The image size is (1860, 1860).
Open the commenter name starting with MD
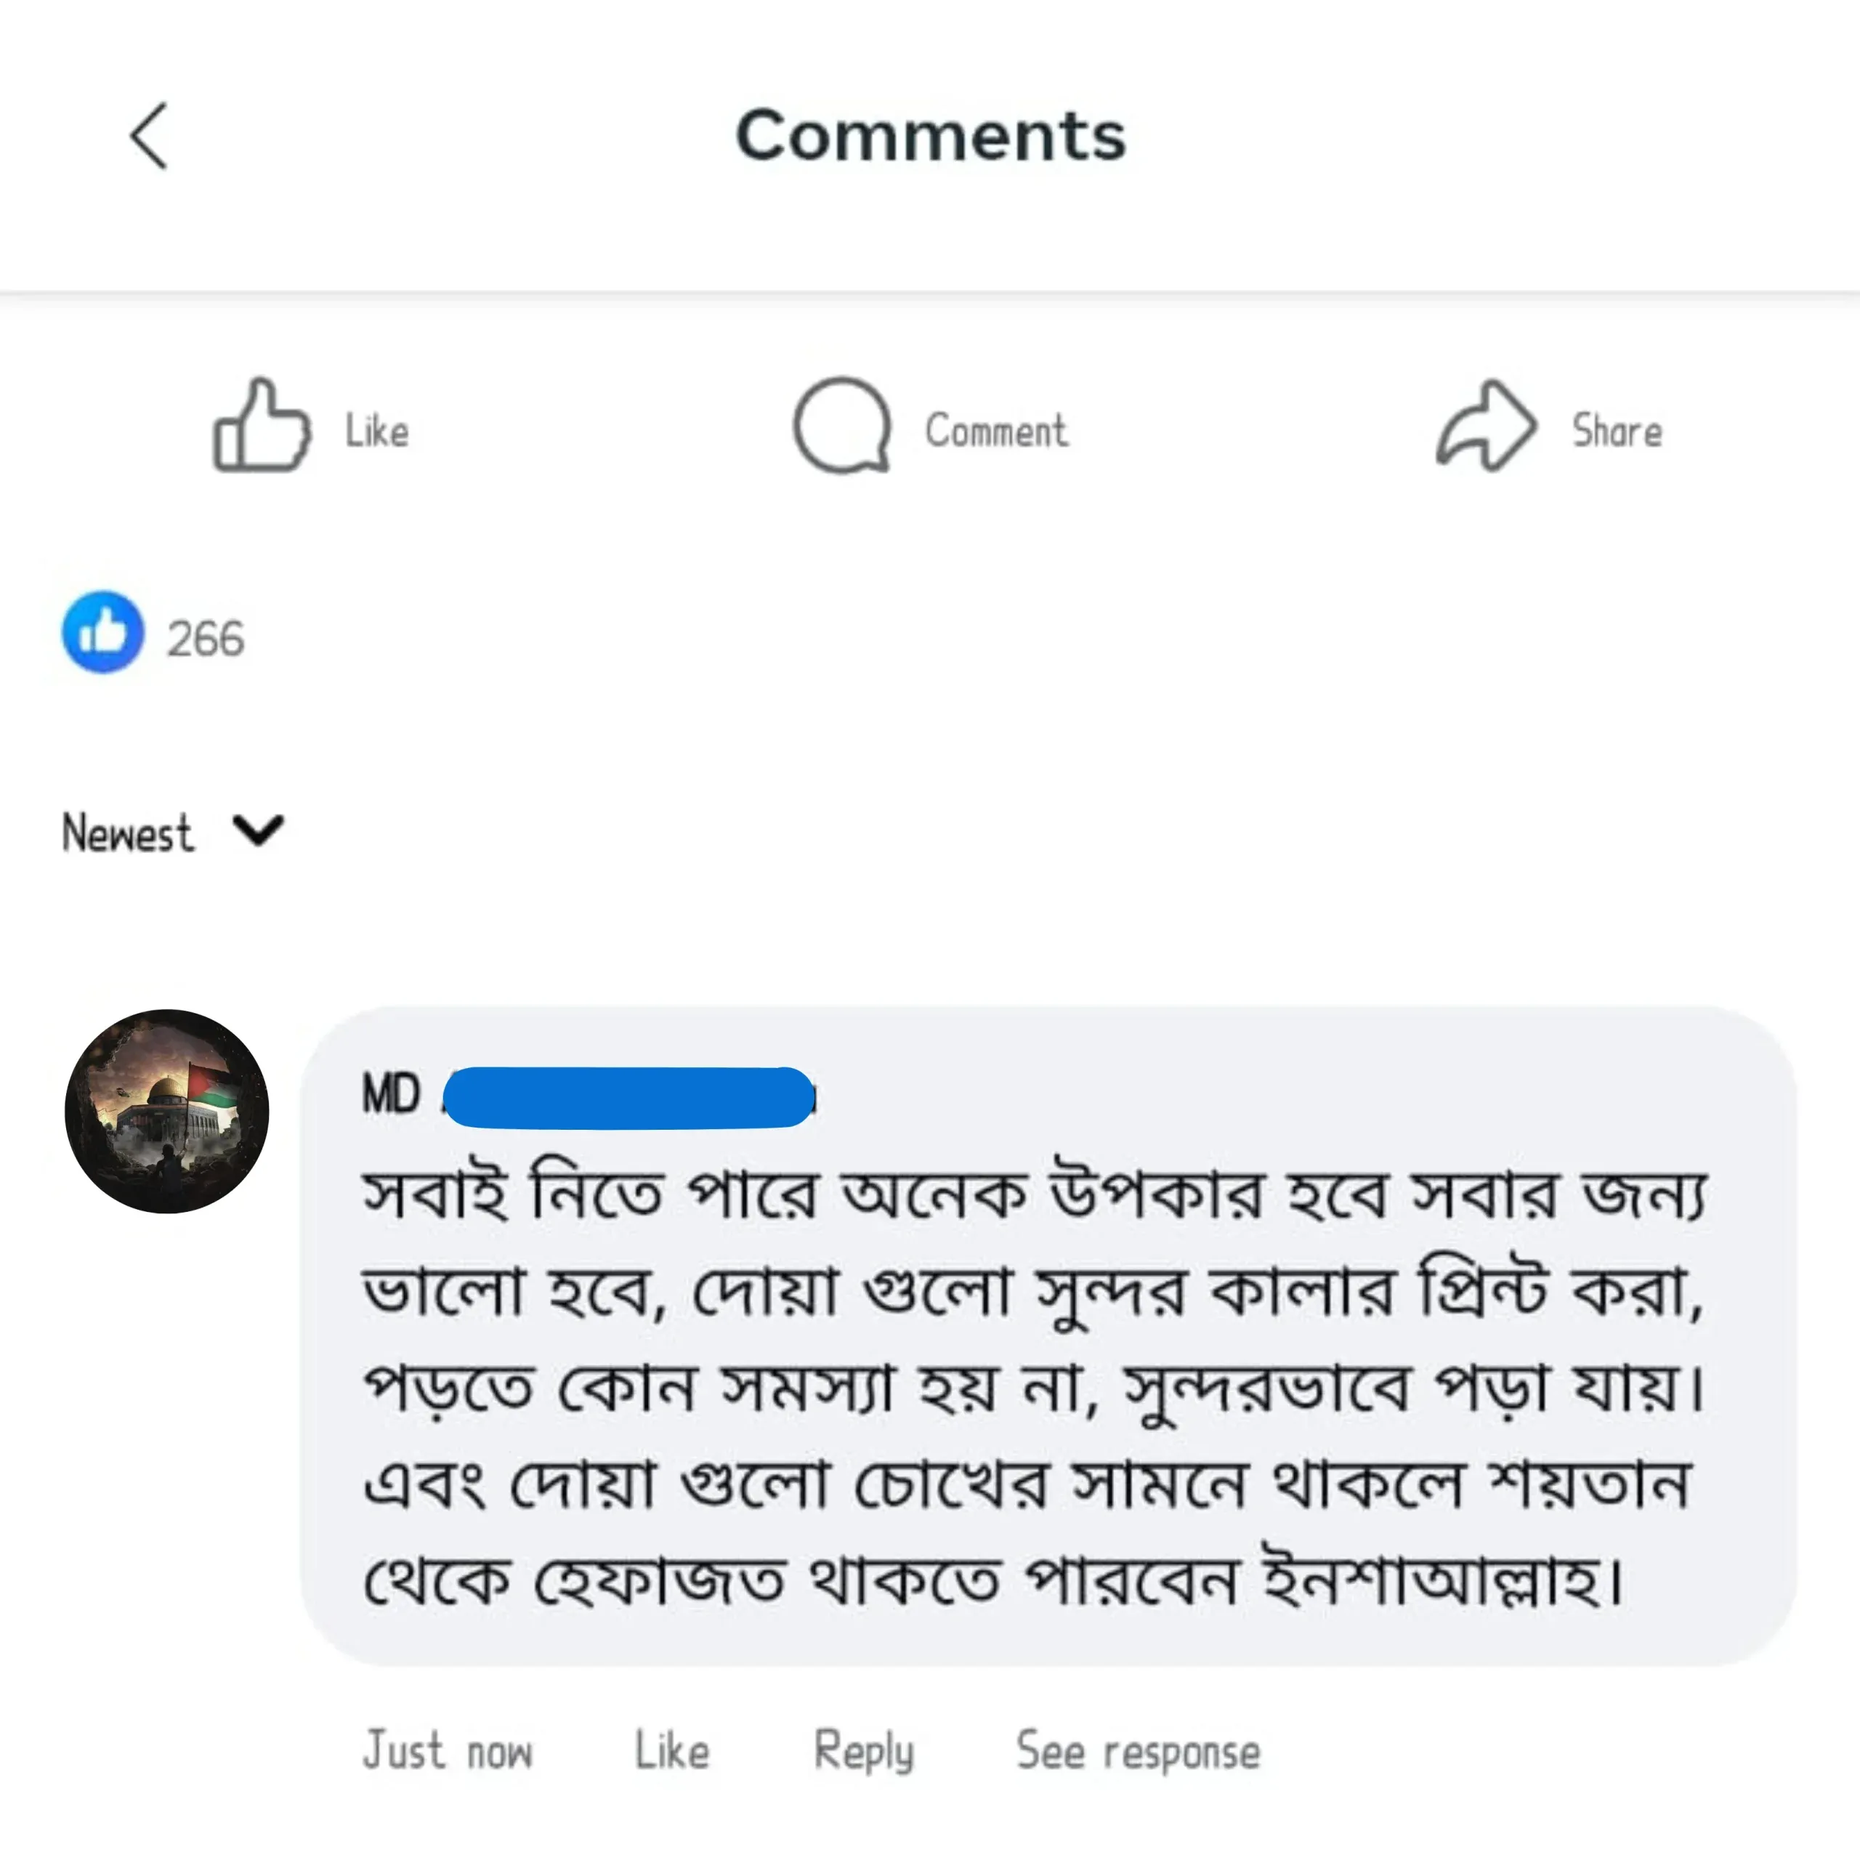[392, 1095]
